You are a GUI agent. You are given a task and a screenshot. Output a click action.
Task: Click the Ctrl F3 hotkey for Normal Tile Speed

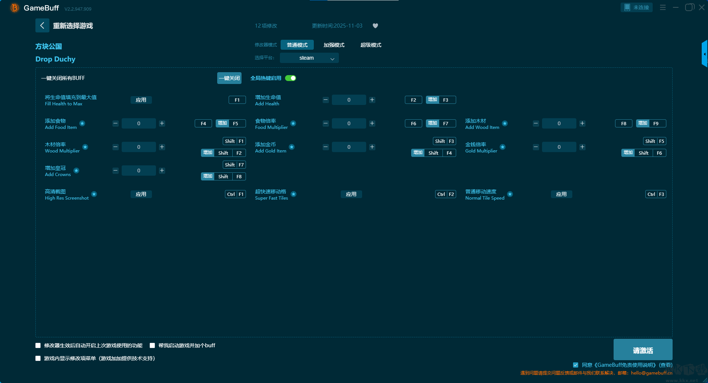click(x=656, y=194)
